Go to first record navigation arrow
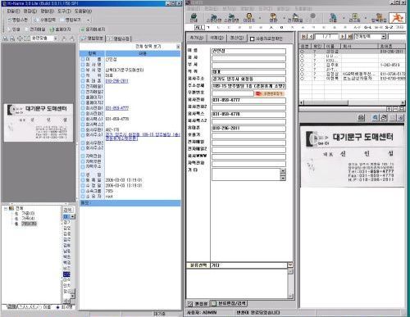This screenshot has width=410, height=317. point(304,37)
